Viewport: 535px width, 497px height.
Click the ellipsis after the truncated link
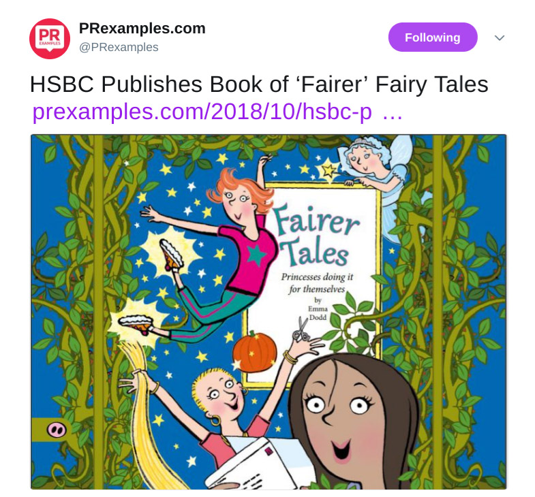(x=393, y=114)
